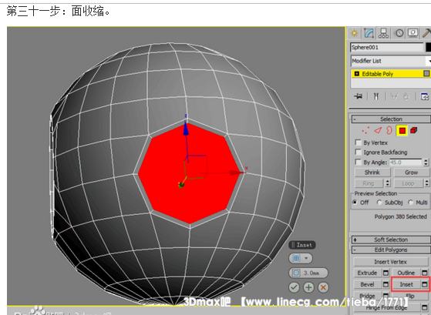
Task: Adjust By Angle spinner arrows
Action: pos(426,162)
